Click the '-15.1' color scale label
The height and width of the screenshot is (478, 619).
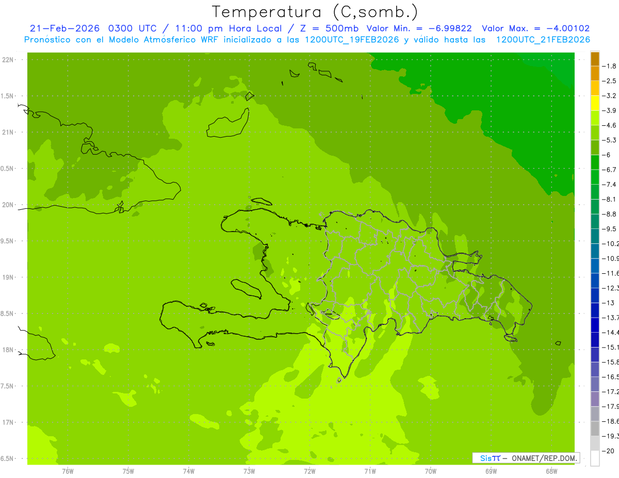[x=611, y=347]
